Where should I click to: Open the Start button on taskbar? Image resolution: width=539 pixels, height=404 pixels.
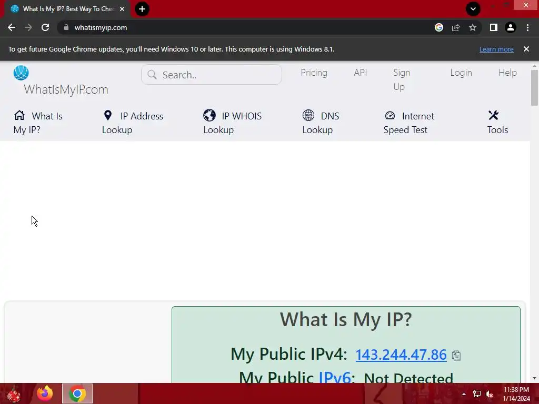coord(14,393)
